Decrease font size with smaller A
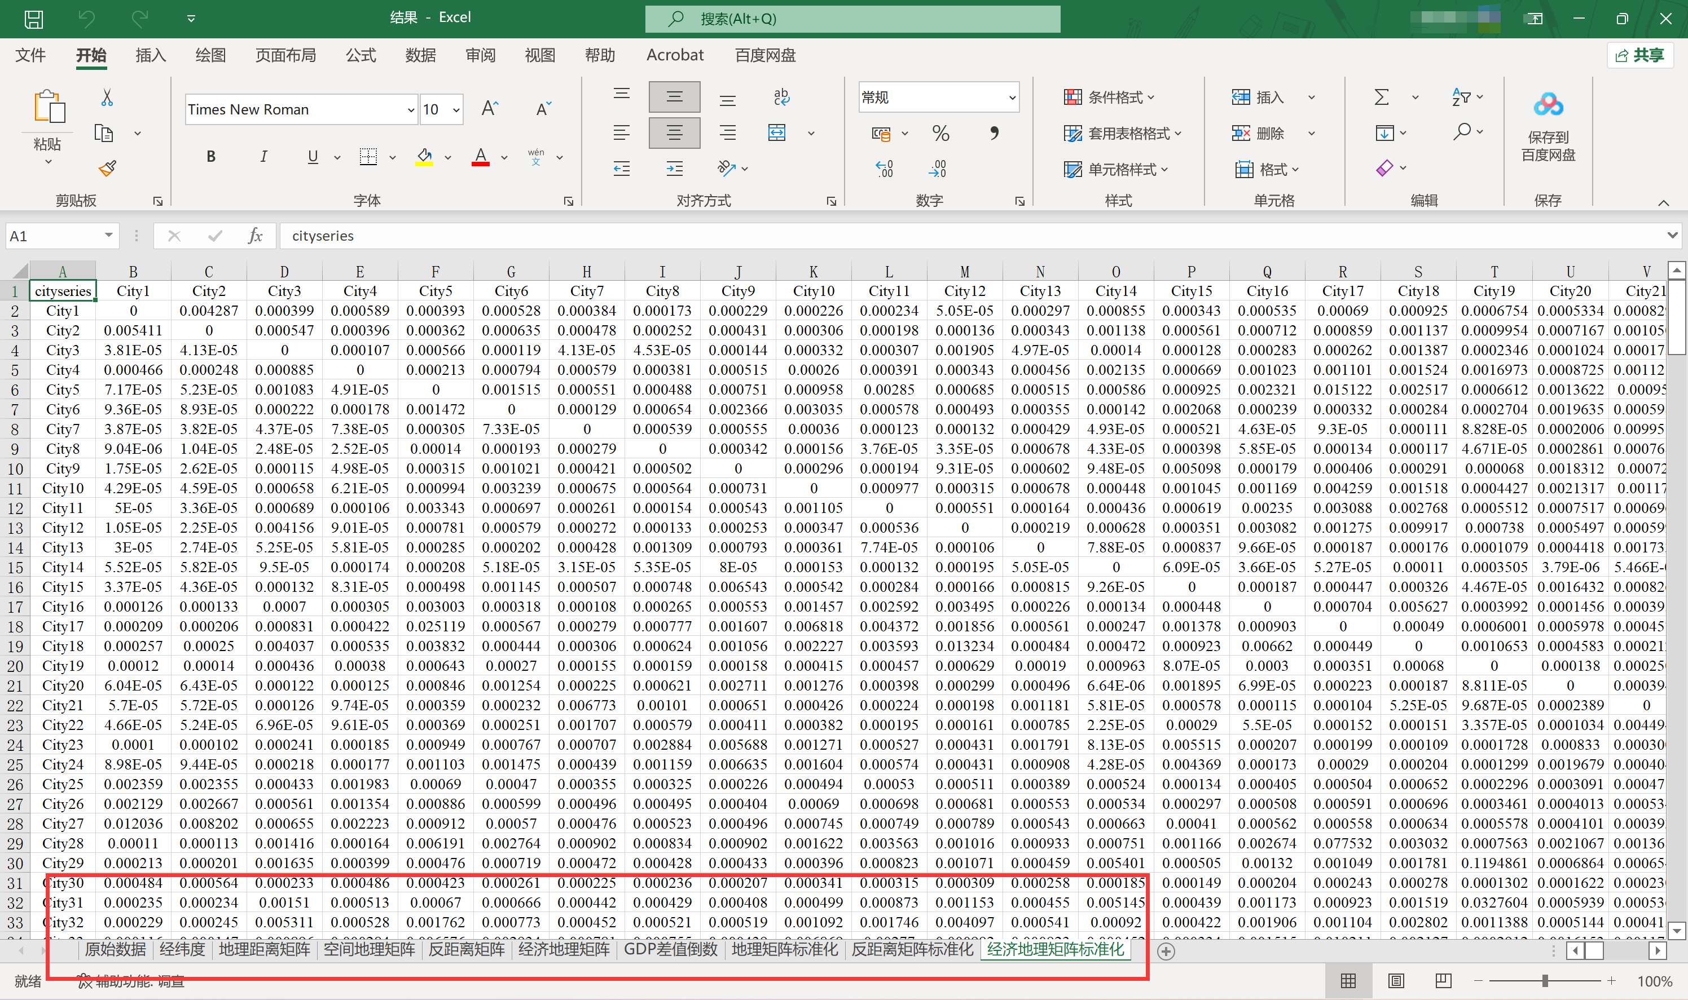This screenshot has height=1000, width=1688. tap(543, 108)
